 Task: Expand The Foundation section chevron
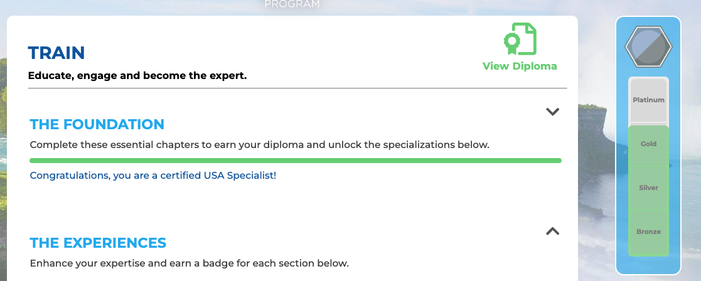[x=552, y=112]
